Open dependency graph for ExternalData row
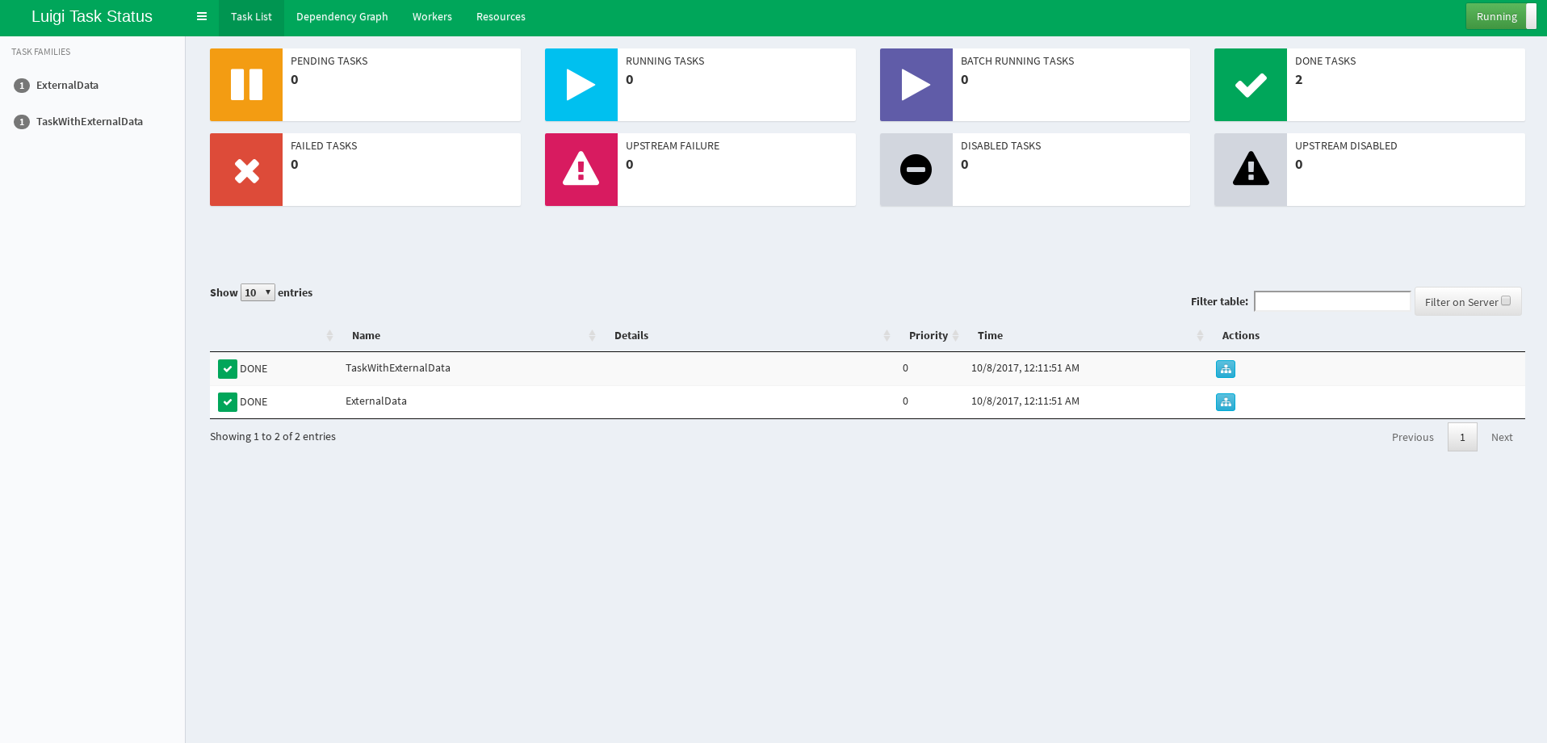This screenshot has height=743, width=1547. pos(1226,402)
